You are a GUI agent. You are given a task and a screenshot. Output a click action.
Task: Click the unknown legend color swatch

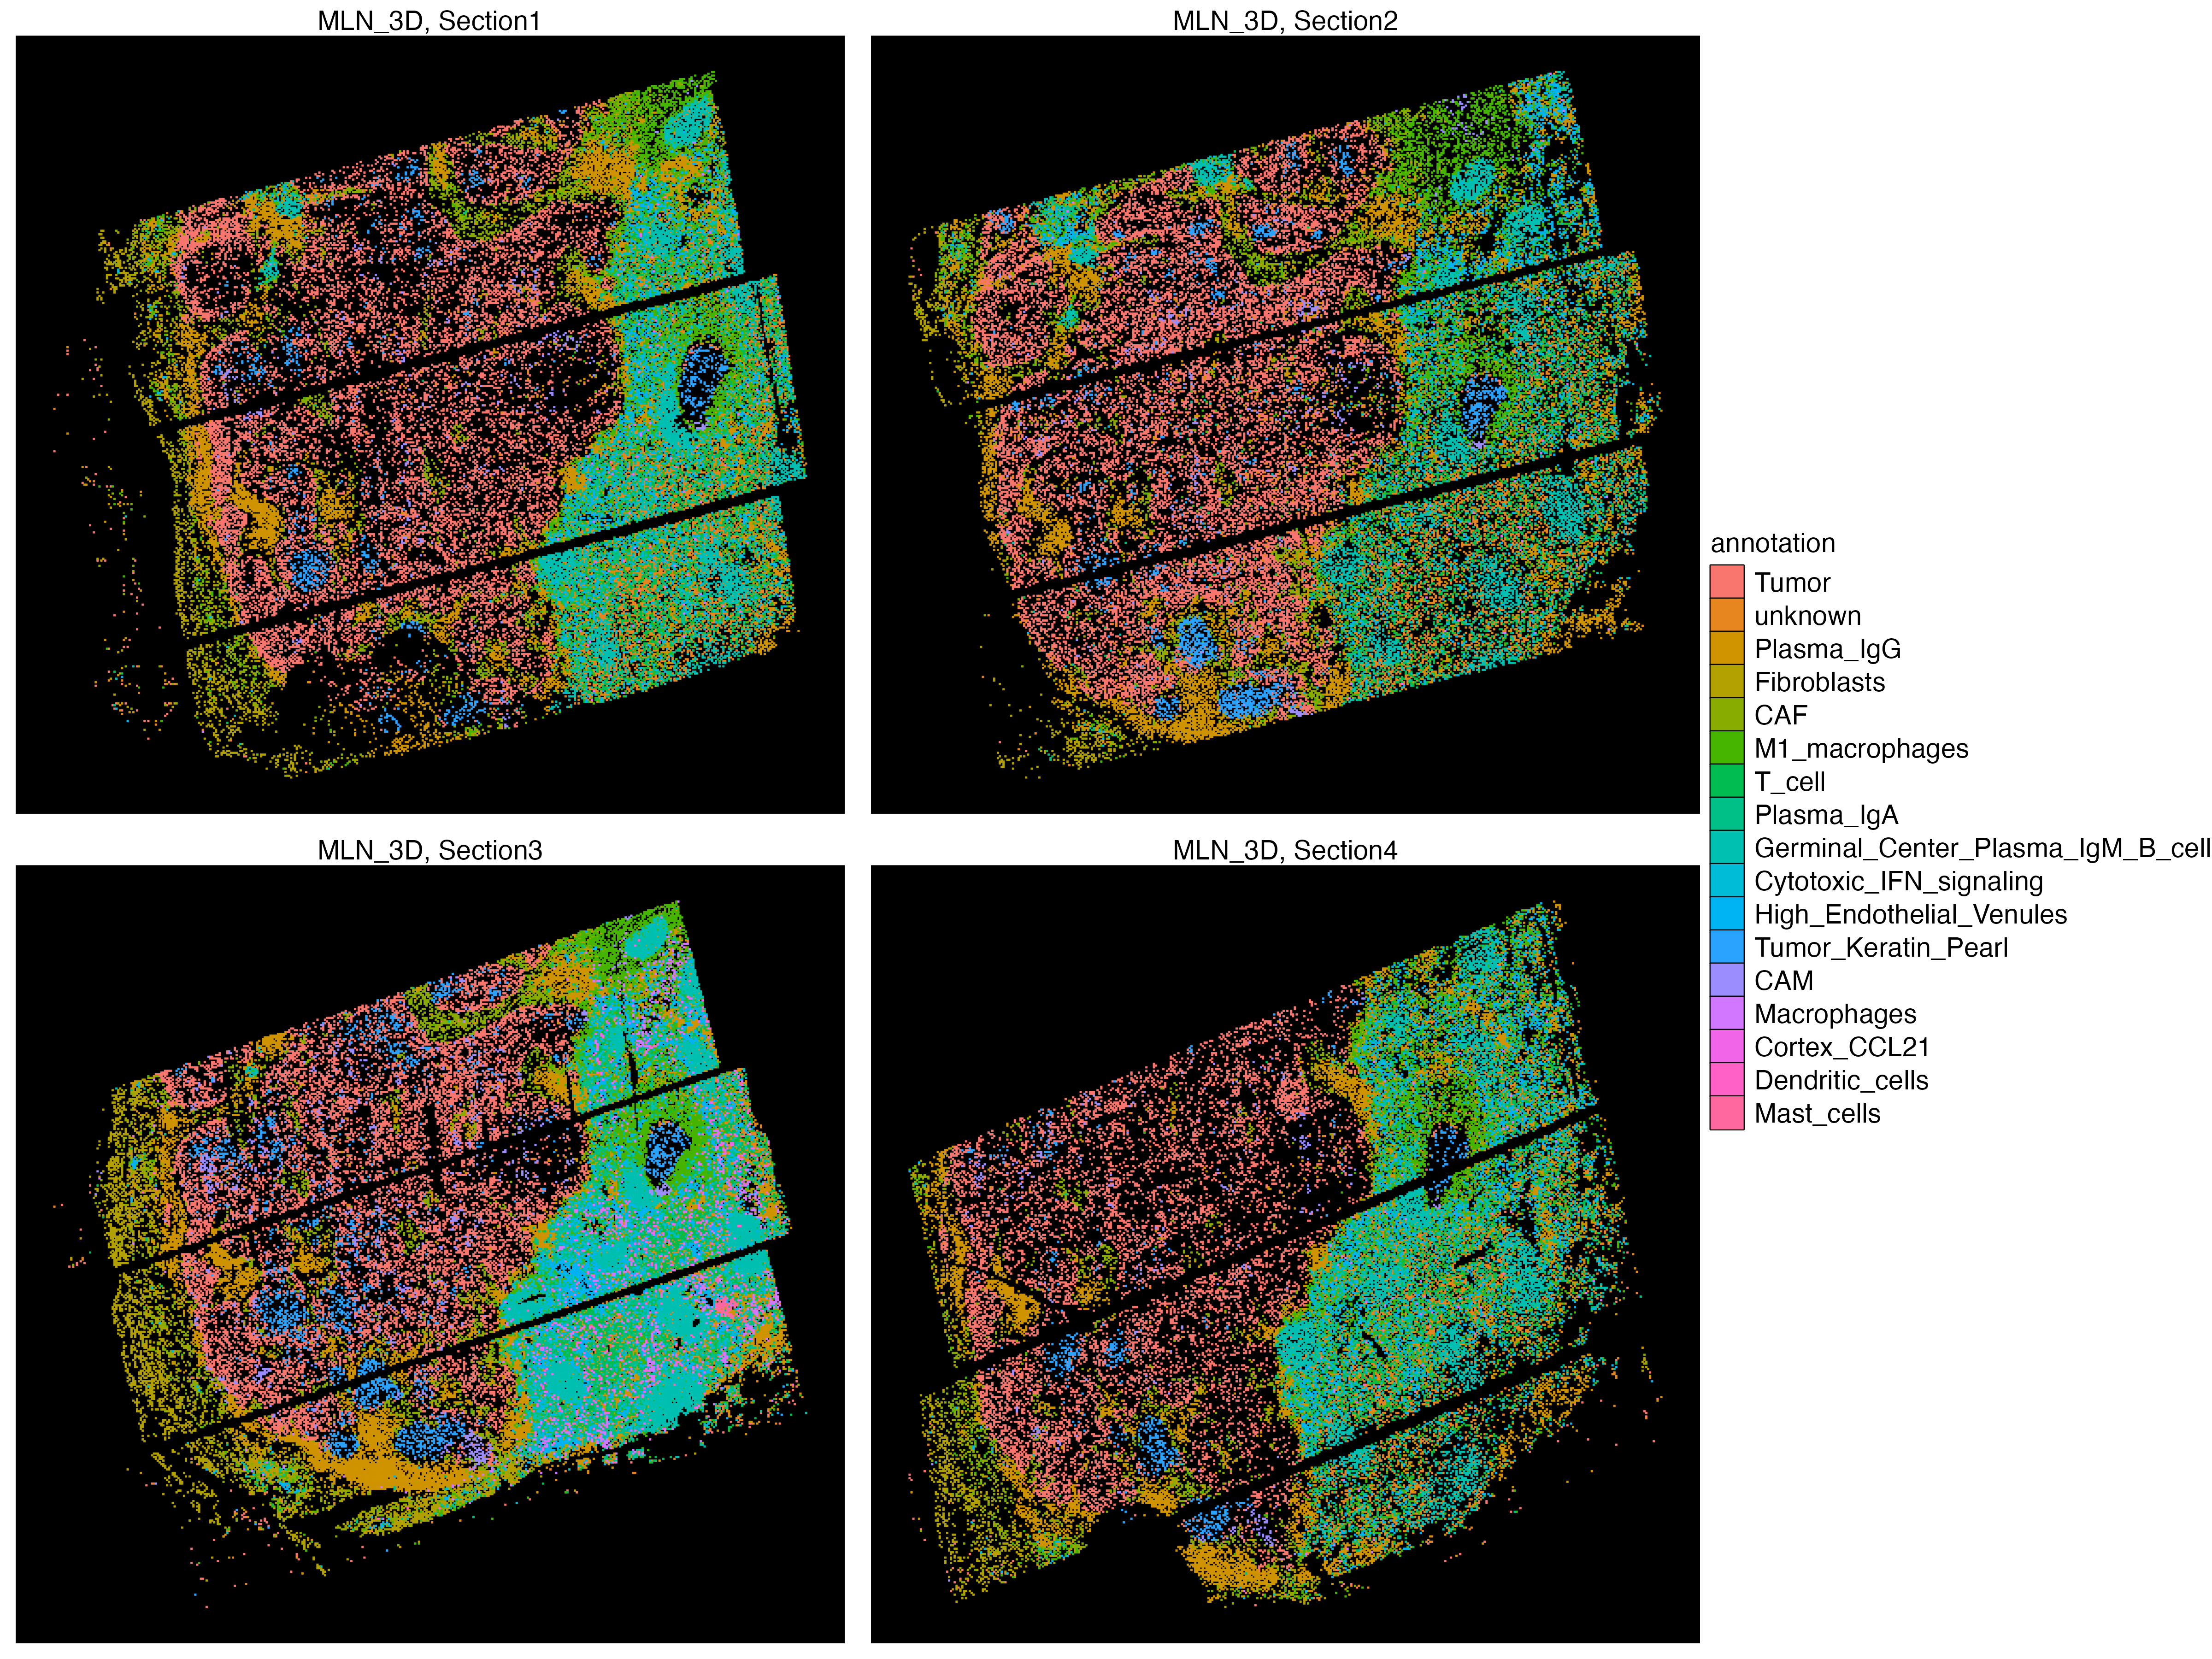pos(1727,615)
